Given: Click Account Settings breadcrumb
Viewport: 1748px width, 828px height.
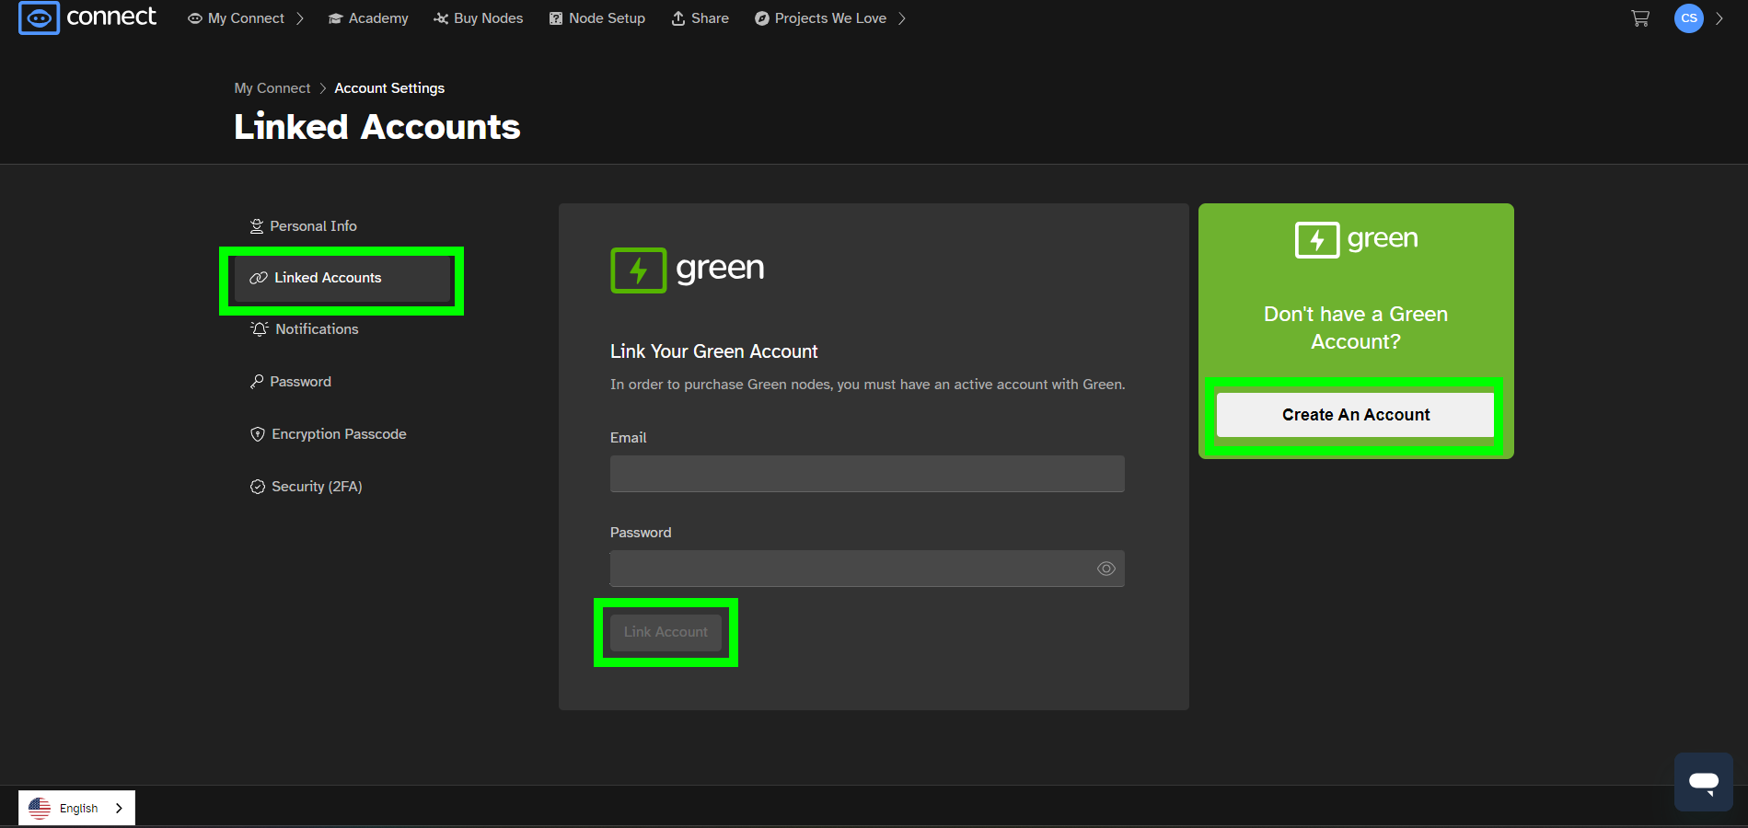Looking at the screenshot, I should tap(389, 88).
